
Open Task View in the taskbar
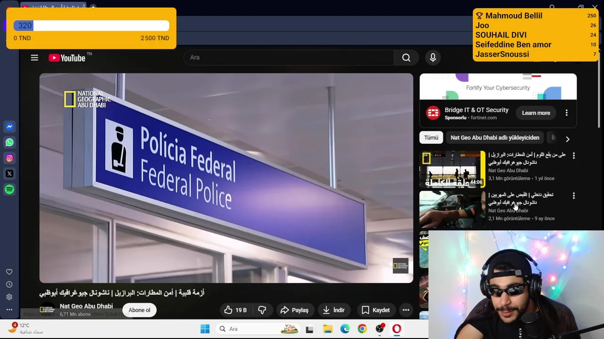[310, 329]
